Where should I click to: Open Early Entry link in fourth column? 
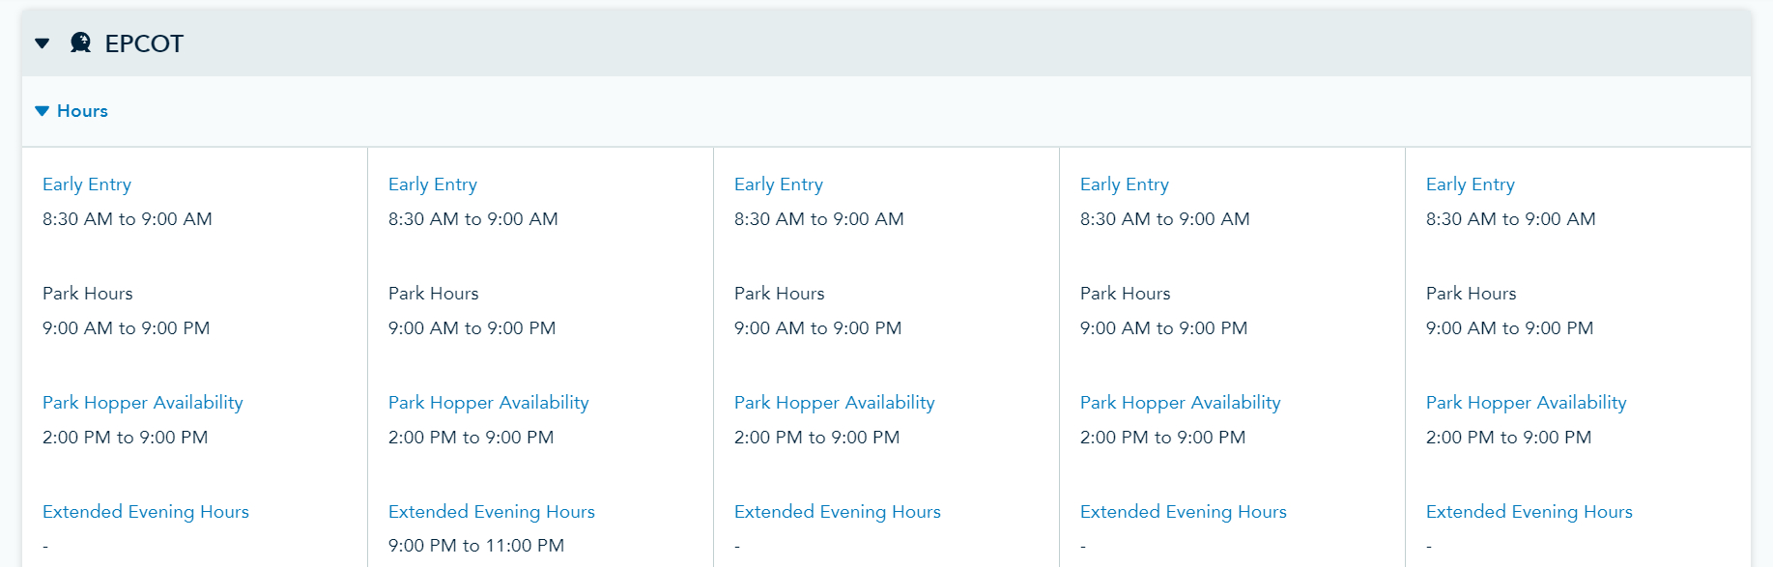point(1125,184)
